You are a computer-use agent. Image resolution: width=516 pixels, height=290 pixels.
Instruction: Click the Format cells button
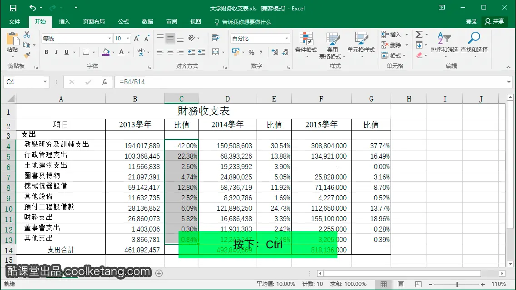(392, 55)
